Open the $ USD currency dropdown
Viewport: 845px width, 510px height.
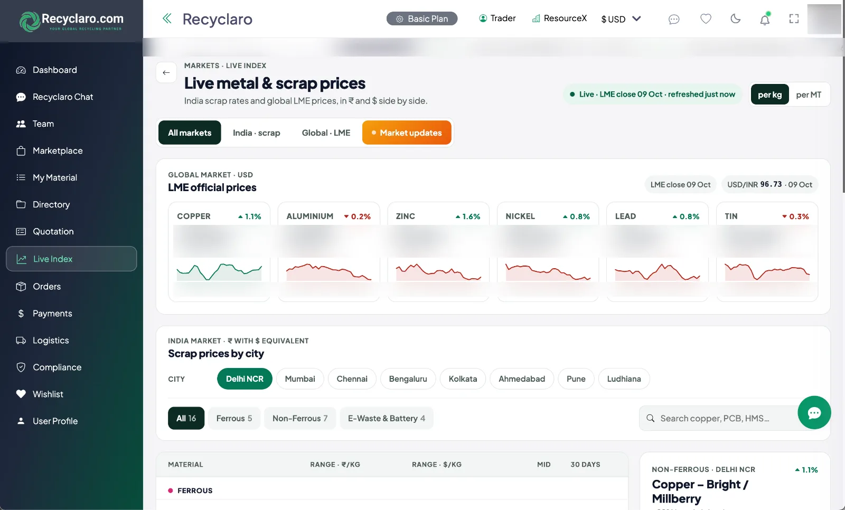point(621,19)
